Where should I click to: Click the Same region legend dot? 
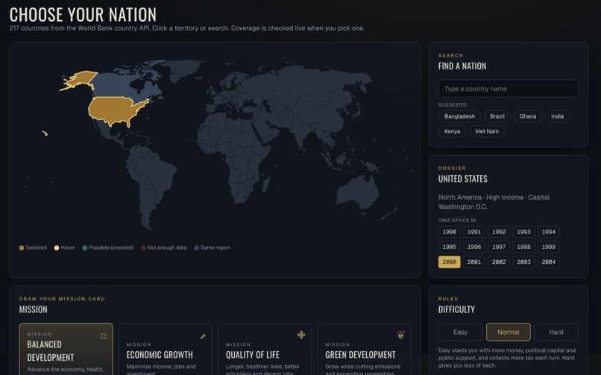(196, 248)
